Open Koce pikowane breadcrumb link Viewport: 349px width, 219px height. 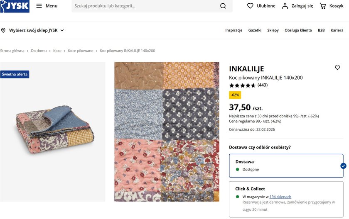coord(81,51)
